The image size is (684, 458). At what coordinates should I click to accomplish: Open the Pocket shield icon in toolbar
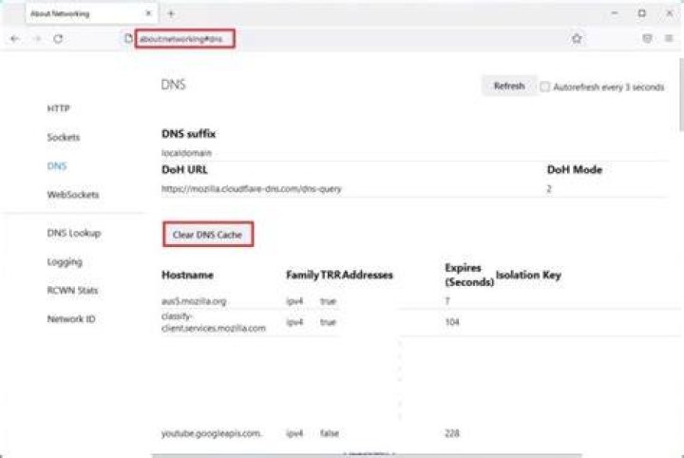[647, 38]
